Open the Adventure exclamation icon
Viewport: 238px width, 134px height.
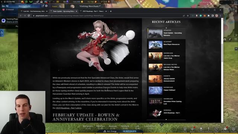tap(209, 129)
